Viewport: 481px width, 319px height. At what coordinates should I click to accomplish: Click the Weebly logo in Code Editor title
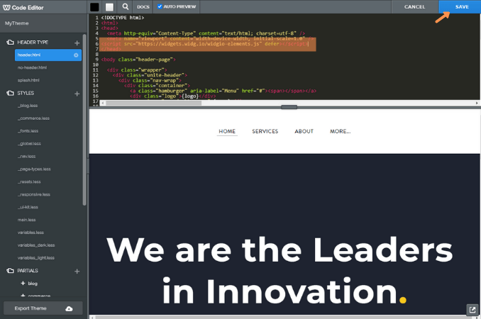pos(6,8)
